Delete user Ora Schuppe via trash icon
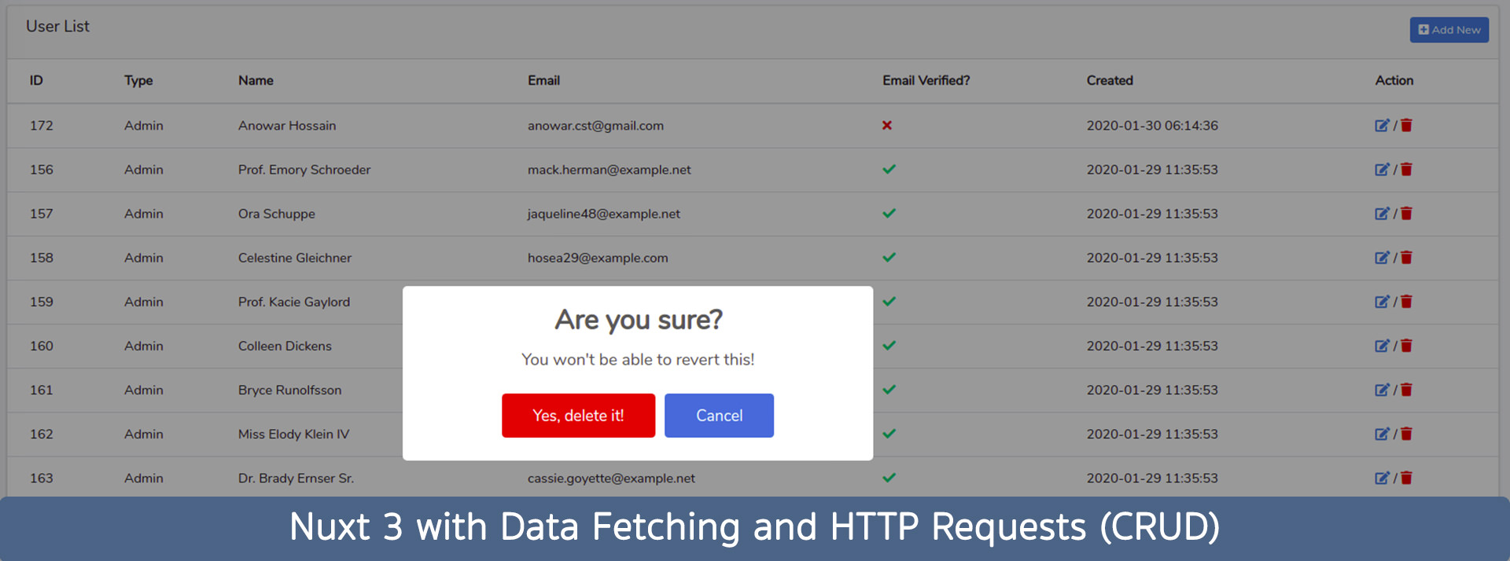Viewport: 1510px width, 561px height. point(1406,214)
